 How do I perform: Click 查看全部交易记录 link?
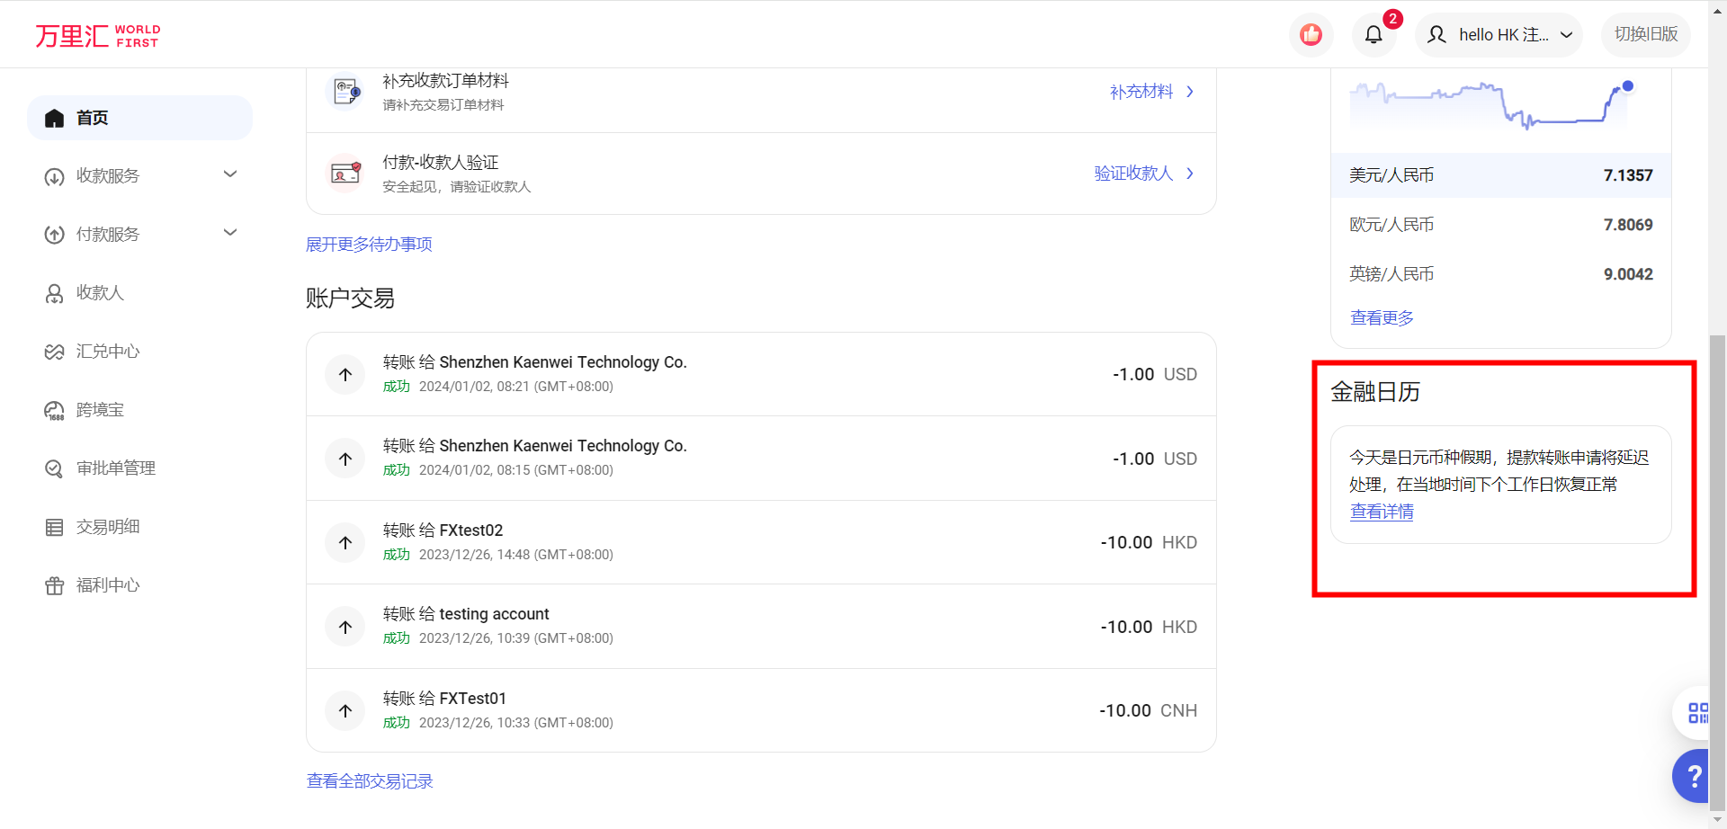point(370,781)
